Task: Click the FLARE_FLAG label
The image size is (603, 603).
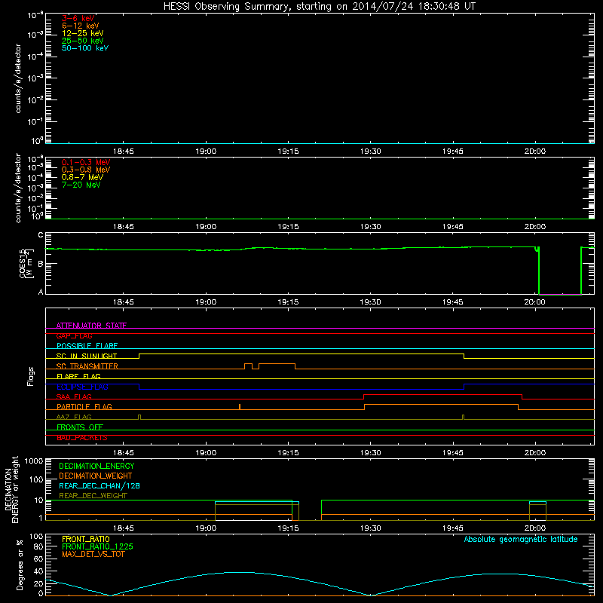Action: 78,376
